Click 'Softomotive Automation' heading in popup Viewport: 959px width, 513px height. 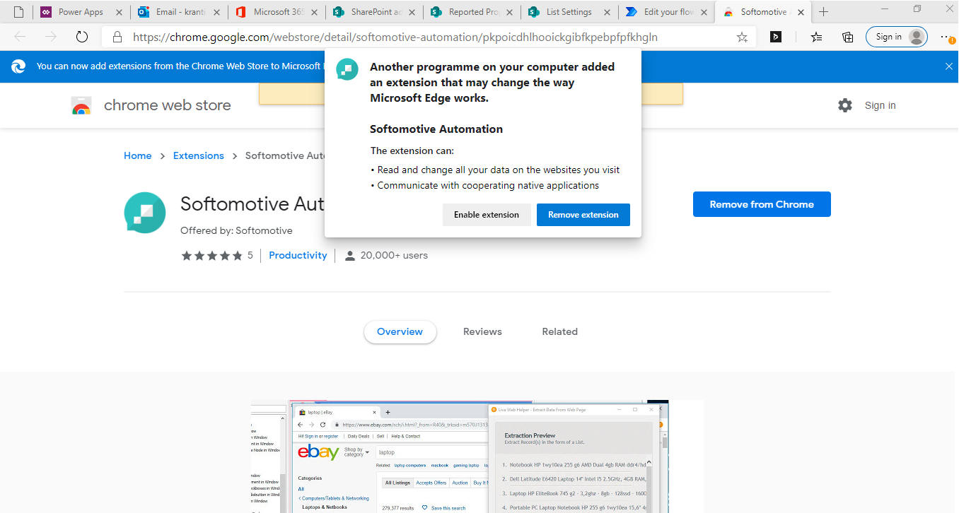click(x=436, y=129)
